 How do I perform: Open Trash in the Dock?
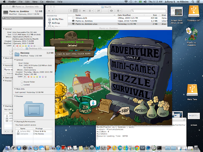(x=196, y=148)
